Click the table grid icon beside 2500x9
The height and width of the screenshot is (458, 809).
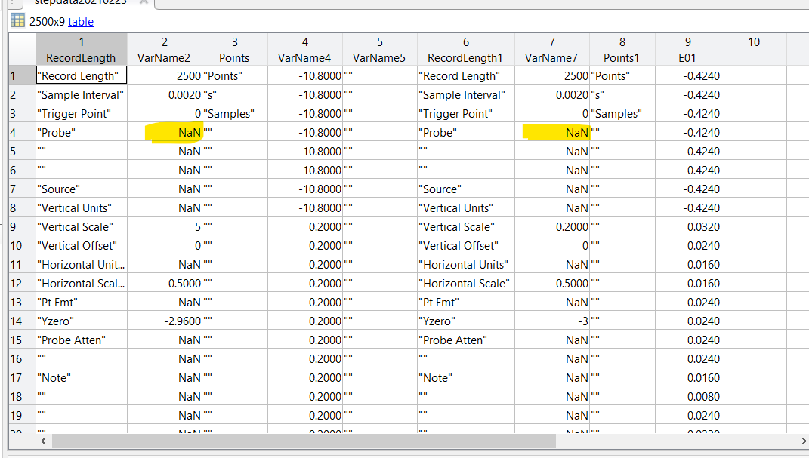[x=17, y=21]
